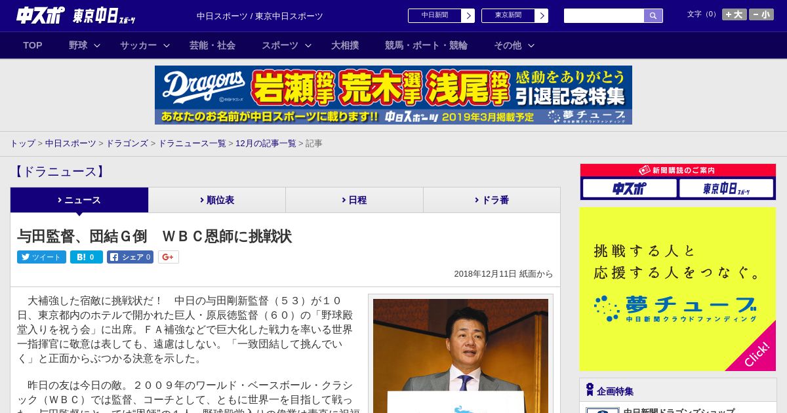Expand the その他 menu chevron
The image size is (787, 413).
click(x=531, y=45)
